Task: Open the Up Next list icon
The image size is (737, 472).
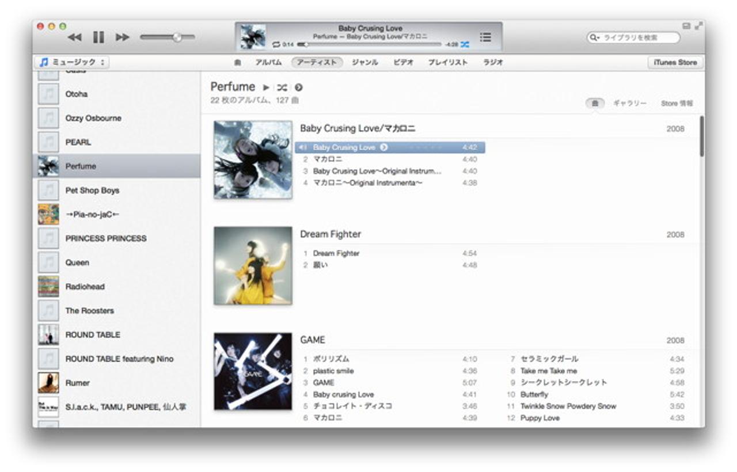Action: pyautogui.click(x=485, y=37)
